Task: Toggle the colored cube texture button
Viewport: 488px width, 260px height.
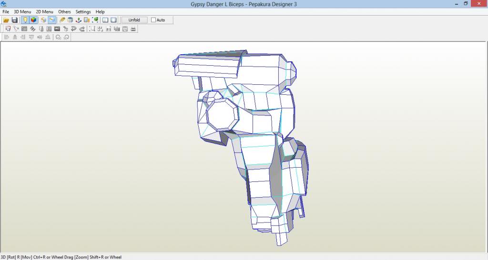Action: pyautogui.click(x=33, y=20)
